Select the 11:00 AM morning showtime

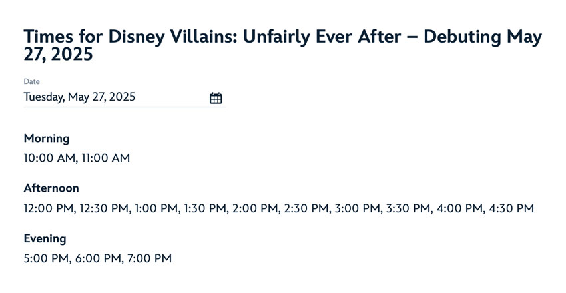(x=105, y=158)
